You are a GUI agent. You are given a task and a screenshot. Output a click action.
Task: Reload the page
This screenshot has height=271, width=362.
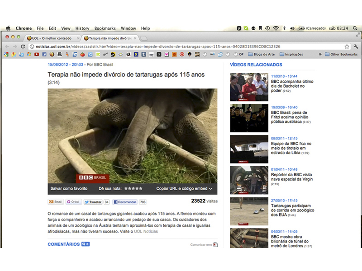23,47
